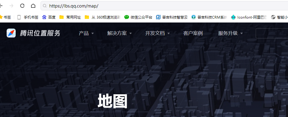The image size is (288, 117).
Task: Open the Iconfont-阿里巴巴 bookmark icon
Action: 233,17
